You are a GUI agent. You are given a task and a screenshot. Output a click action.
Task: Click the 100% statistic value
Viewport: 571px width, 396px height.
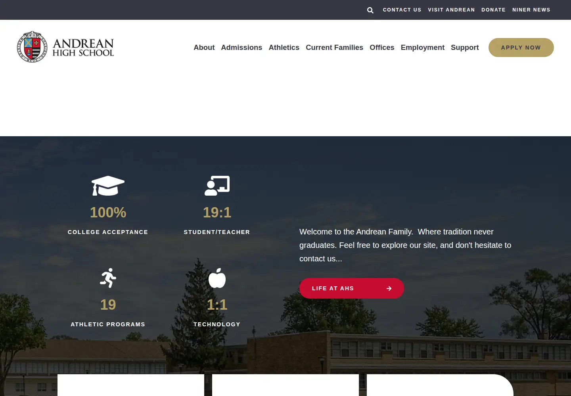tap(108, 213)
